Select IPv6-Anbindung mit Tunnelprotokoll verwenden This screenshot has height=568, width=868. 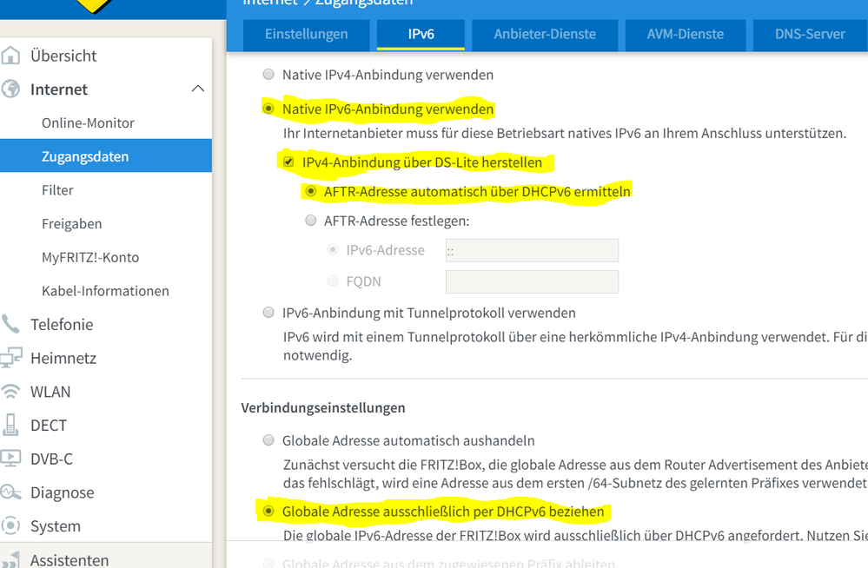268,313
